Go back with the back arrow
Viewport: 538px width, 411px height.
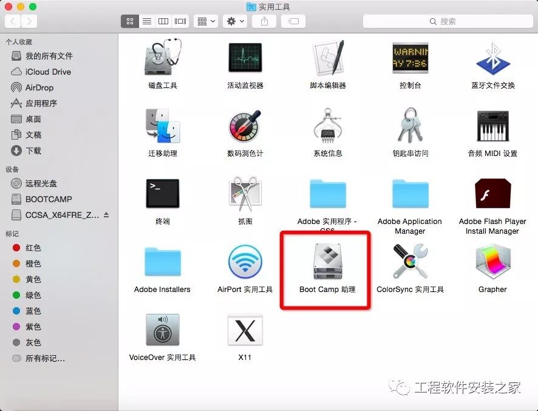pyautogui.click(x=13, y=21)
